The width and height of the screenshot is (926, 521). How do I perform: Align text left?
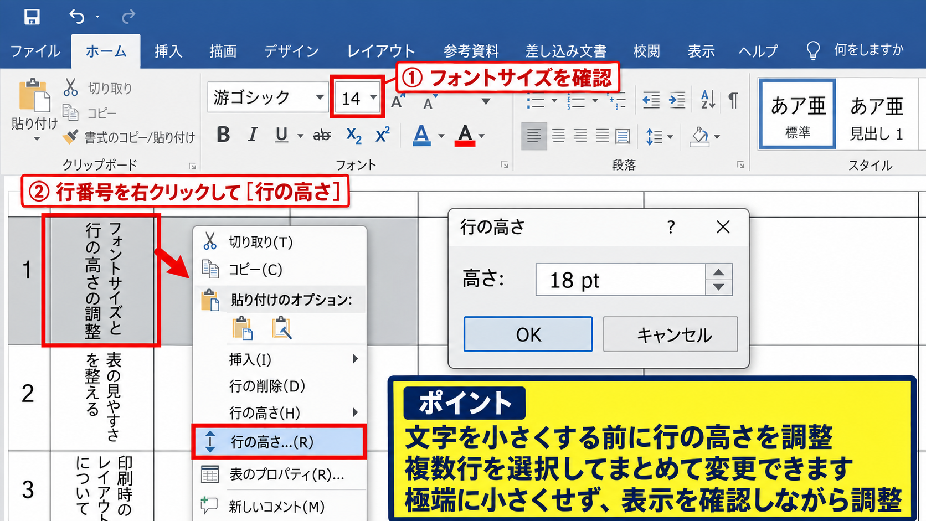pyautogui.click(x=534, y=136)
